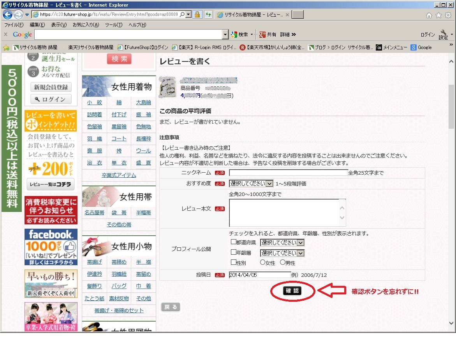The height and width of the screenshot is (350, 456).
Task: Click the black 確認 confirm button
Action: point(292,291)
